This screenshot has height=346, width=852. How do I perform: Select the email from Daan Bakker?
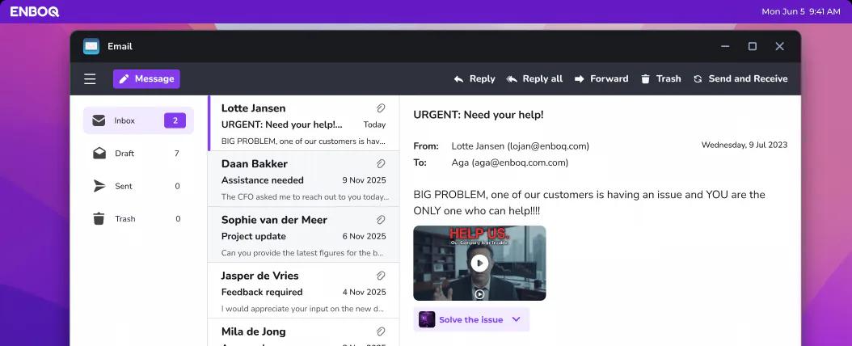(304, 179)
